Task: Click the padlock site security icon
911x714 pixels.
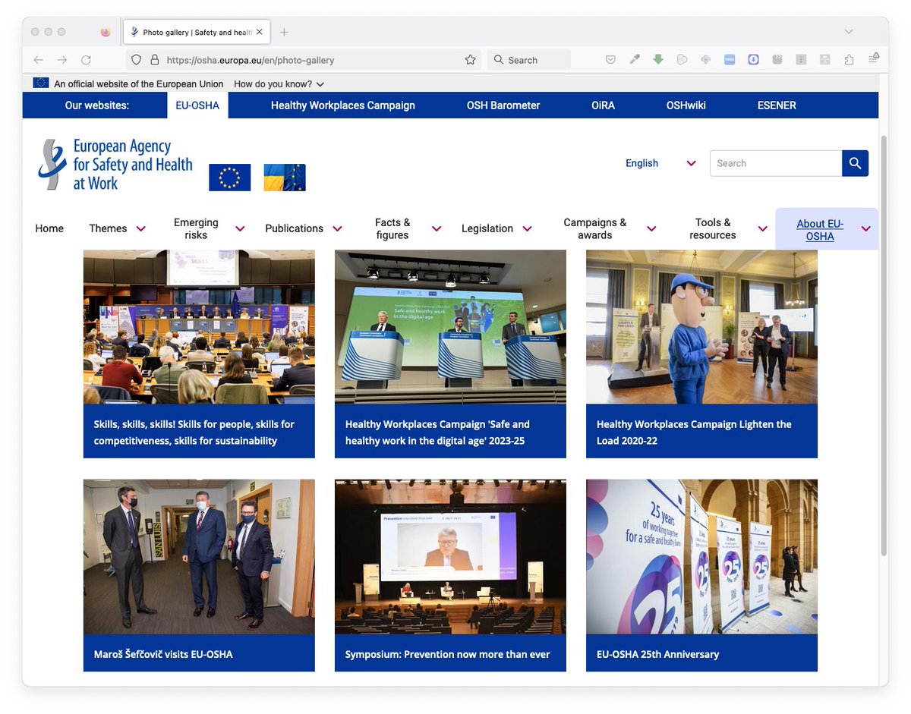Action: pos(154,60)
